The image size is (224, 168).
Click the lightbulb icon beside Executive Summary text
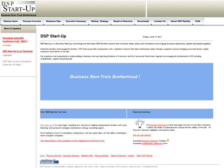140,124
